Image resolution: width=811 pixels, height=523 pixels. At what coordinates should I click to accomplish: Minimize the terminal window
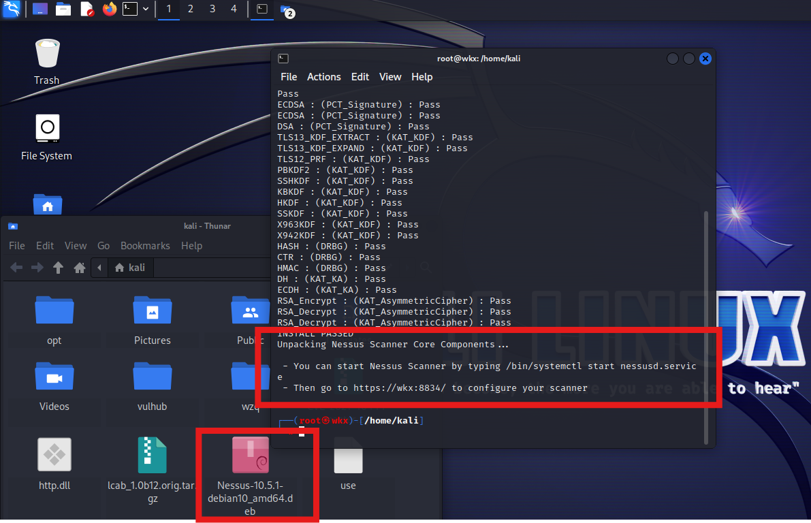[672, 59]
